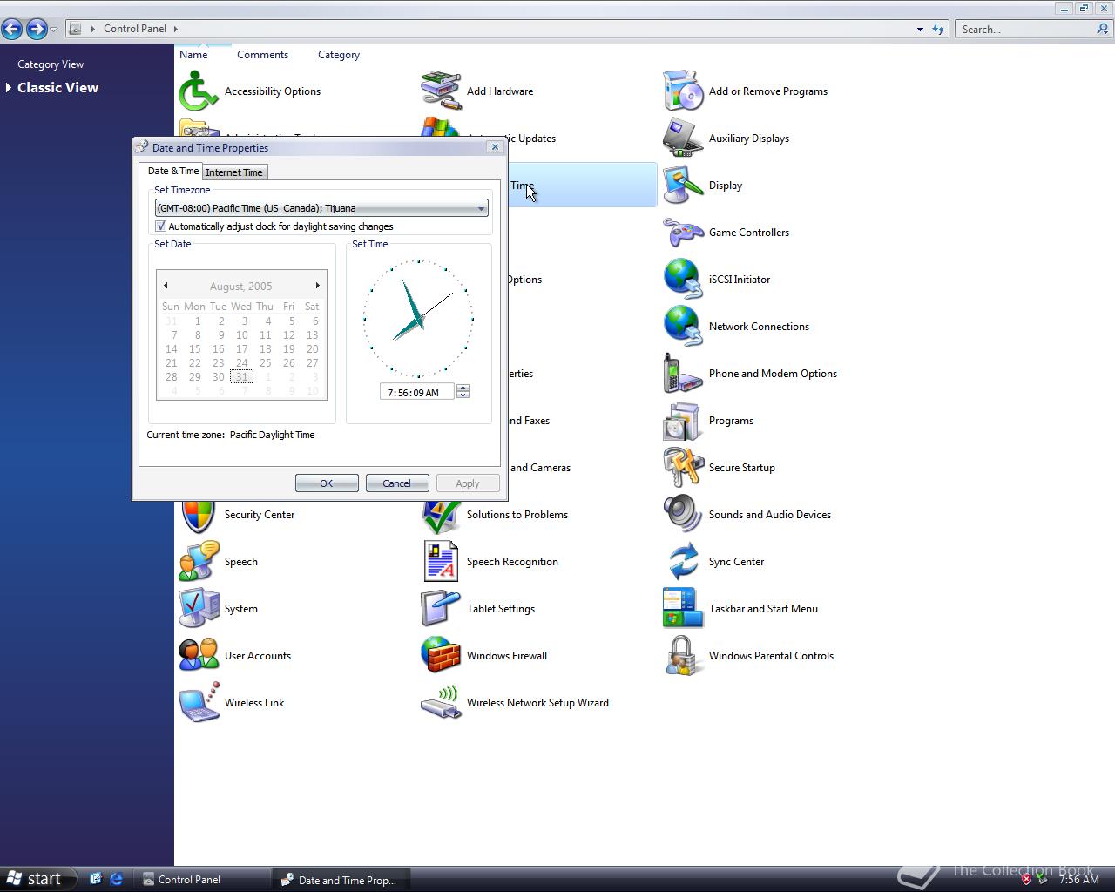Image resolution: width=1115 pixels, height=892 pixels.
Task: Go to previous month in calendar
Action: (166, 286)
